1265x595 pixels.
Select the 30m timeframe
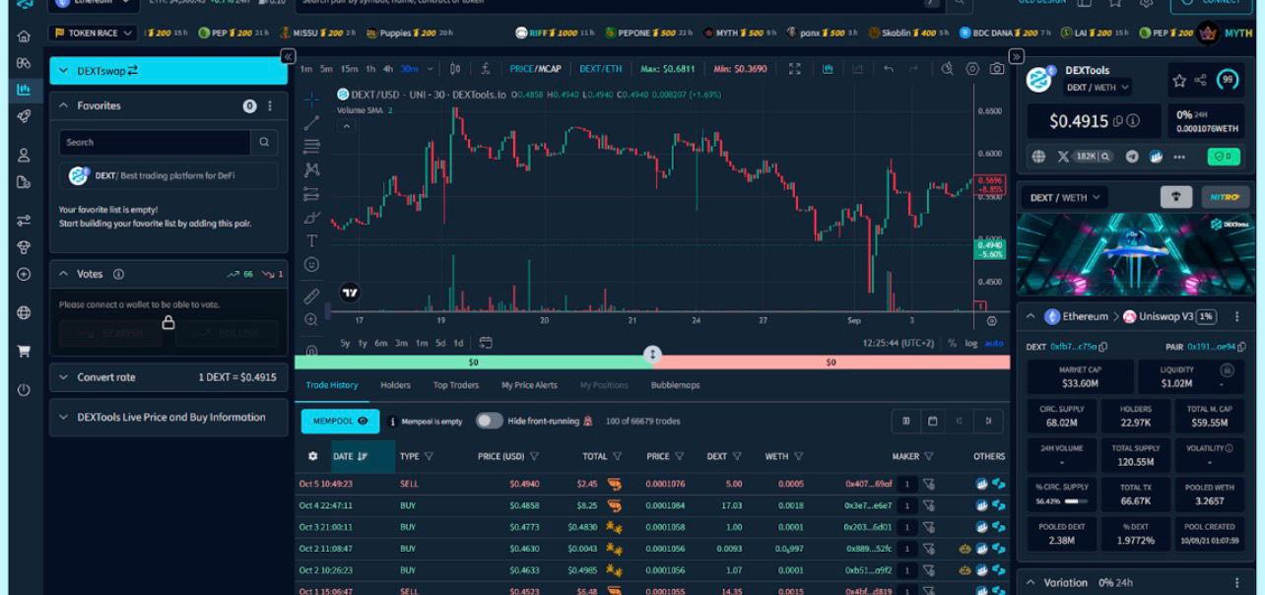[409, 69]
